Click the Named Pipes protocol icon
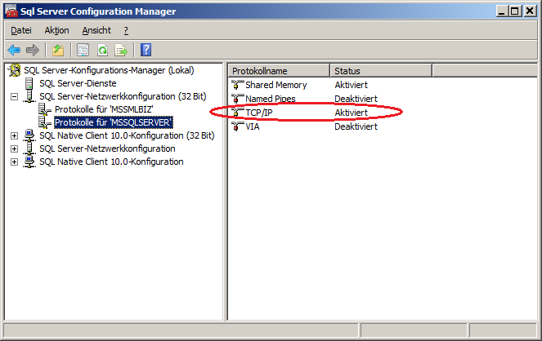 [x=237, y=99]
